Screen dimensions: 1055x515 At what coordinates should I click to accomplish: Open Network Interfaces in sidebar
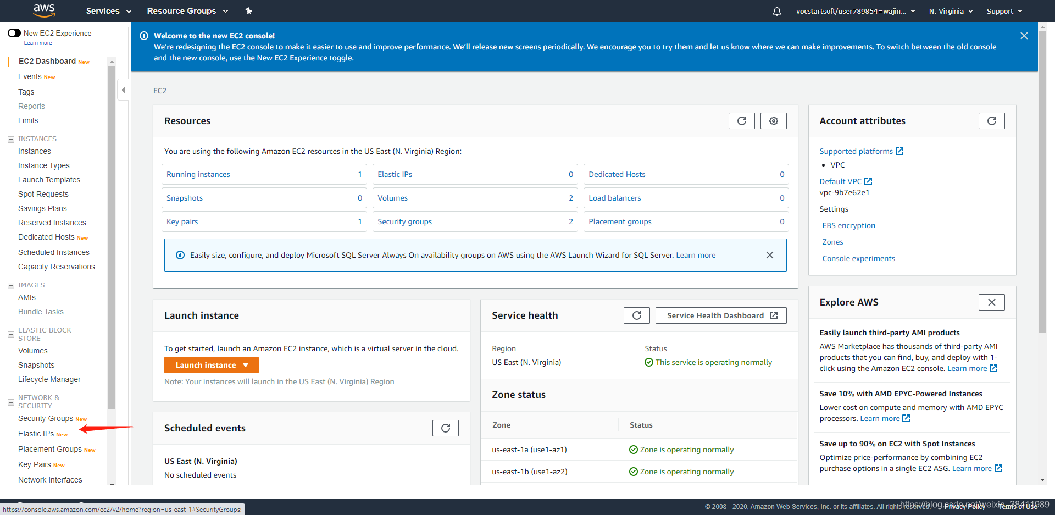[50, 480]
